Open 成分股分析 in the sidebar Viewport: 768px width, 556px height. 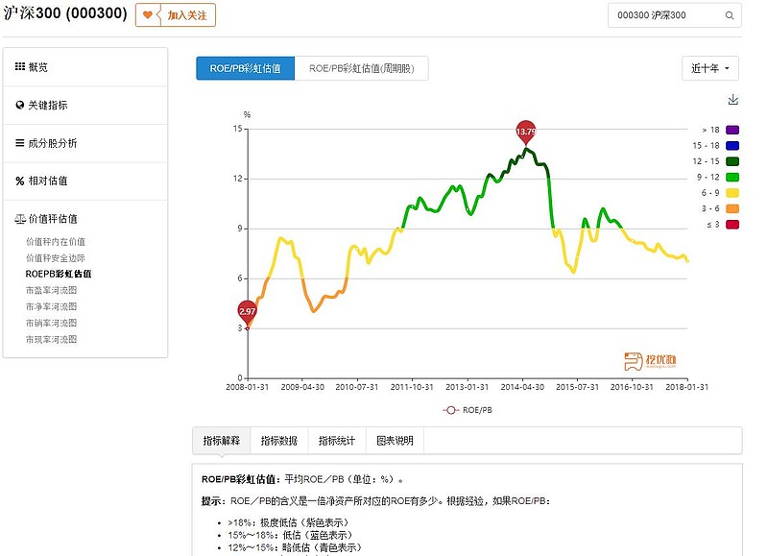coord(85,143)
